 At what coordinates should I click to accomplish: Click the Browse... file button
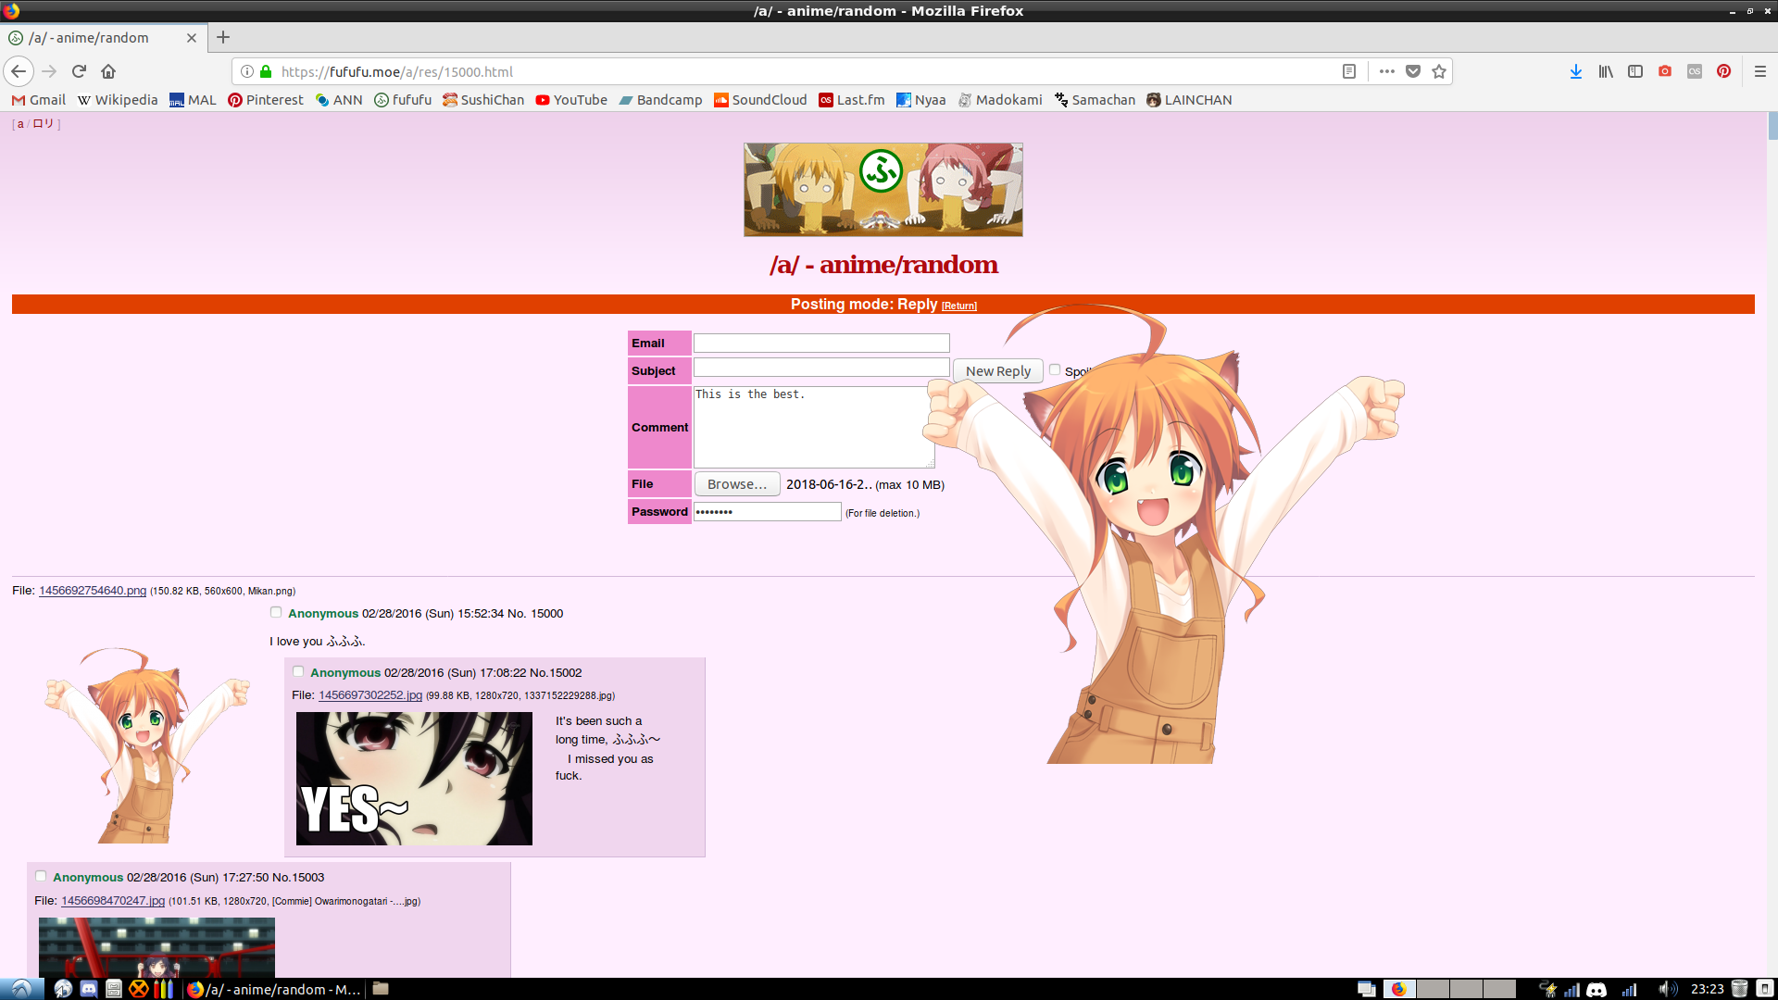pyautogui.click(x=737, y=484)
